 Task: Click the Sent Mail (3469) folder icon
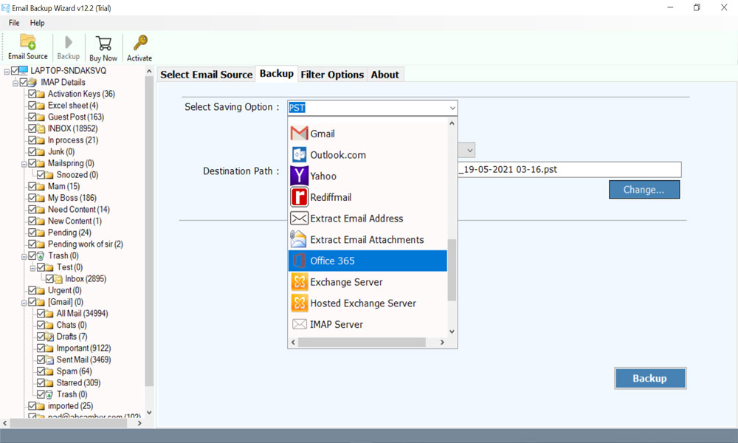pyautogui.click(x=49, y=360)
